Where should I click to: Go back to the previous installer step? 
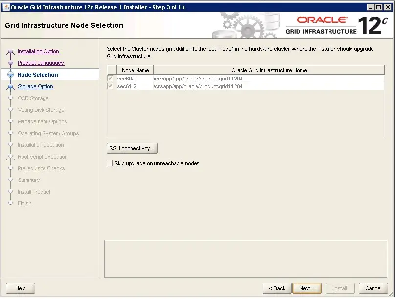coord(277,288)
